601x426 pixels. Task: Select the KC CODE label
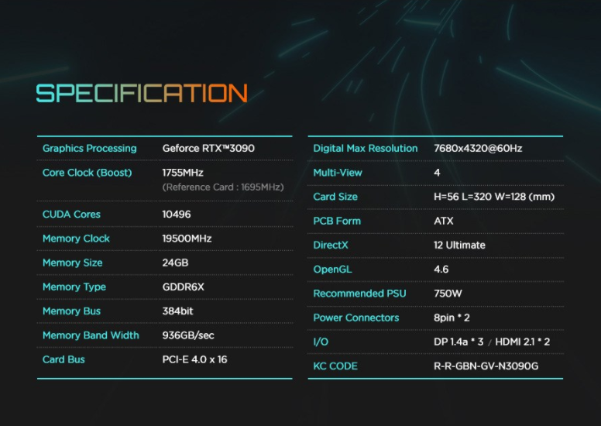[x=335, y=366]
